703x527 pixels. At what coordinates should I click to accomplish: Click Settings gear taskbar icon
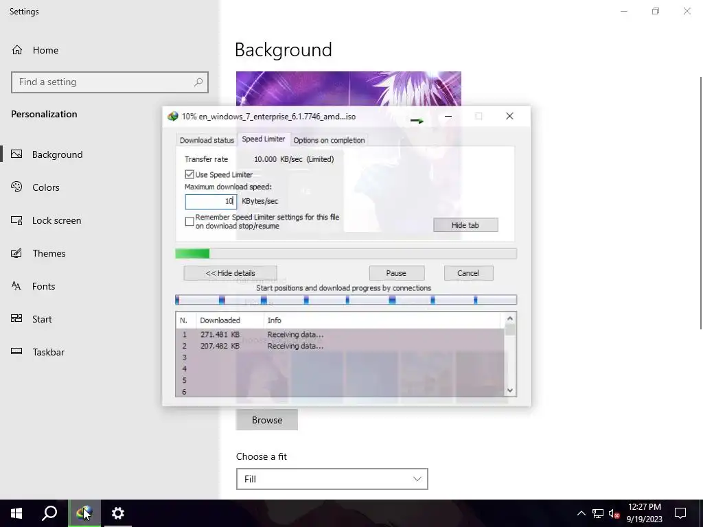[x=118, y=513]
